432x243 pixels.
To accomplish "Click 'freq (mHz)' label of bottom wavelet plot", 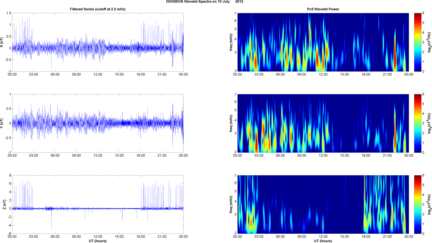I will pyautogui.click(x=231, y=204).
